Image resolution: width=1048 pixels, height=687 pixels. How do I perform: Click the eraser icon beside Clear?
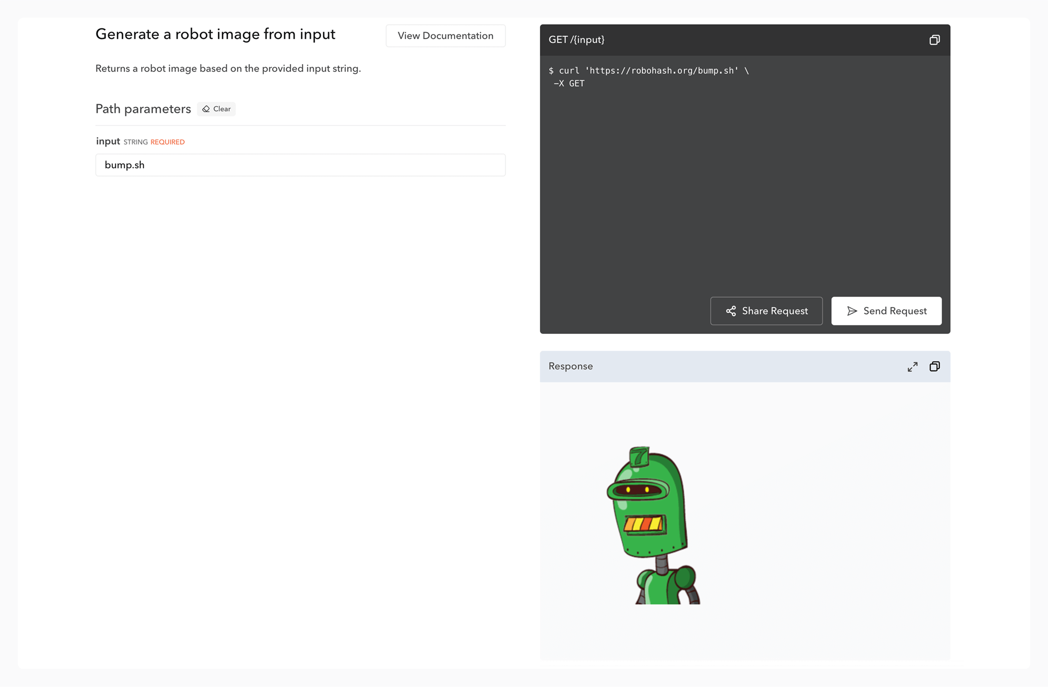pos(205,109)
